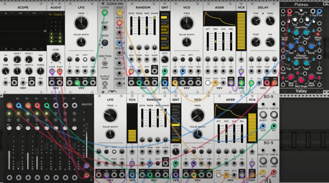Click the top-row VCA level display
This screenshot has width=329, height=183.
[x=241, y=31]
